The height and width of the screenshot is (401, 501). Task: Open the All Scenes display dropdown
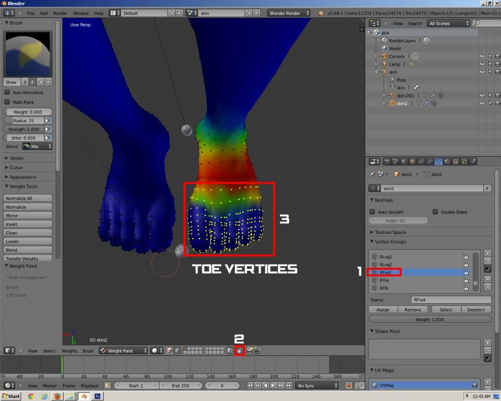(449, 24)
